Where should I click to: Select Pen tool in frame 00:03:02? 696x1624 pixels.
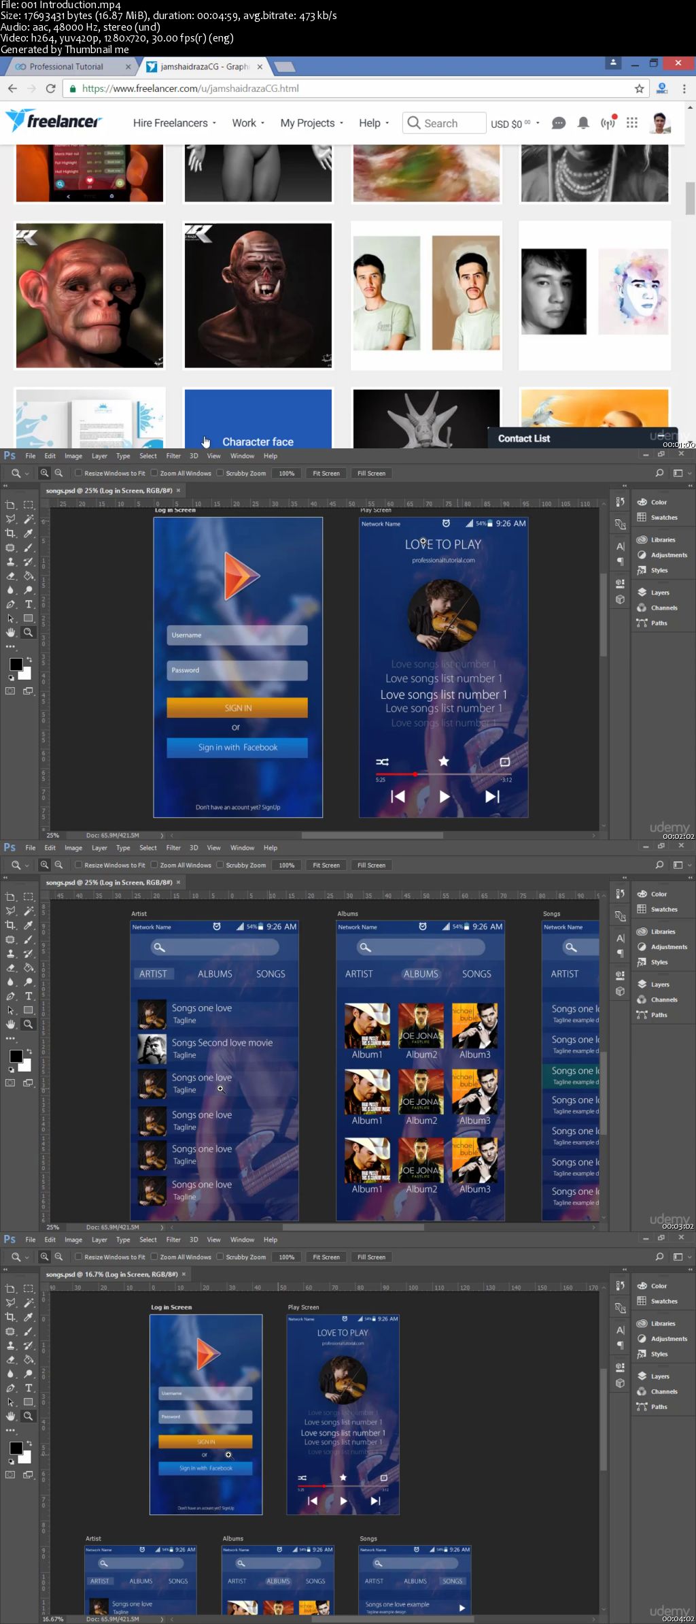pos(10,996)
